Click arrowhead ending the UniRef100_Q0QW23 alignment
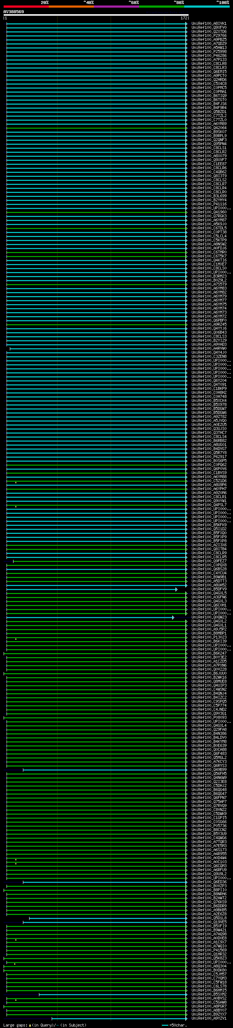 [173, 617]
